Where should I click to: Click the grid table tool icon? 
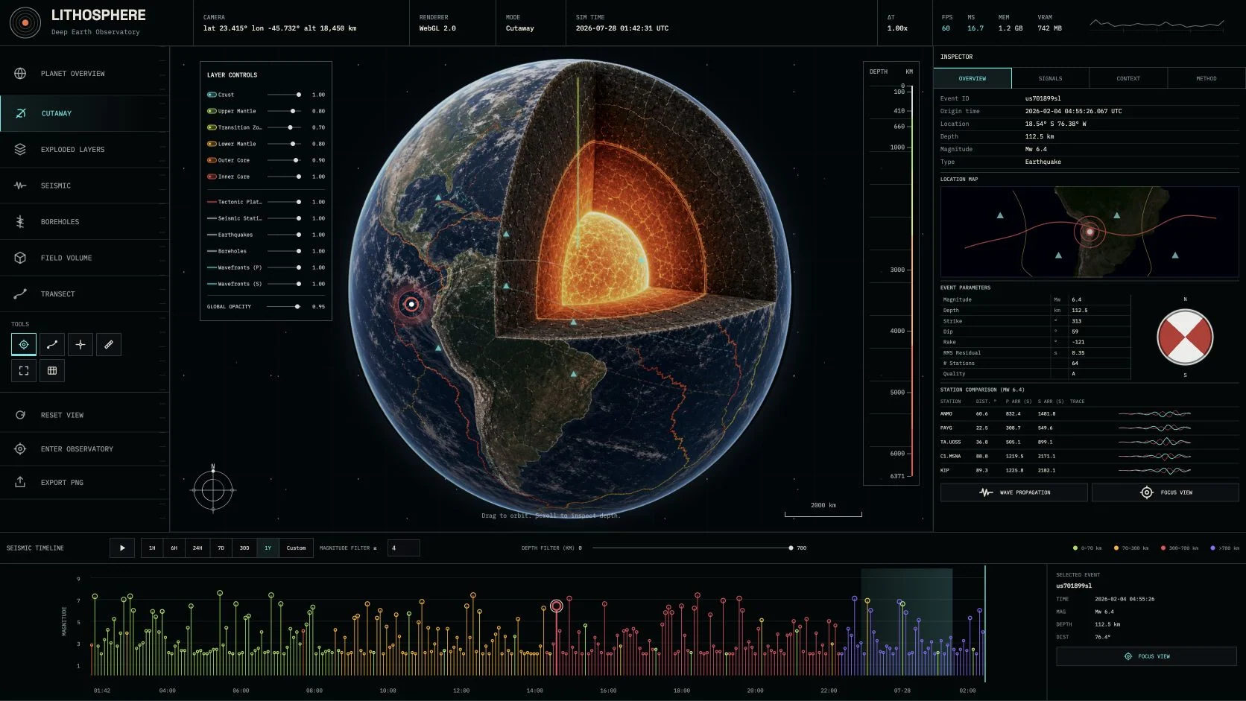(52, 370)
